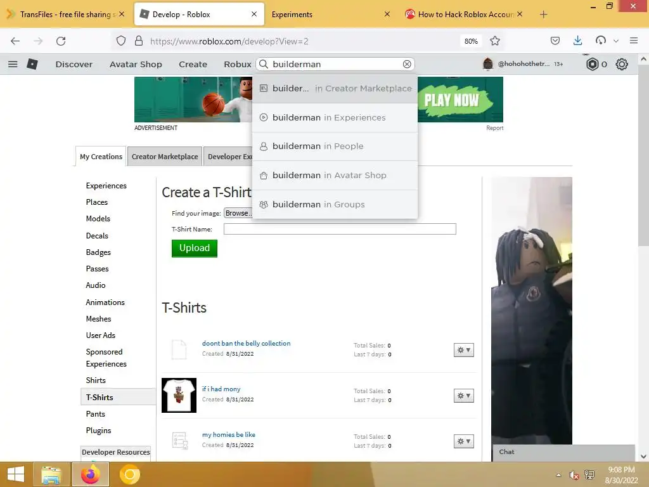Open the if i had mony shirt thumbnail
Image resolution: width=649 pixels, height=487 pixels.
click(x=179, y=395)
